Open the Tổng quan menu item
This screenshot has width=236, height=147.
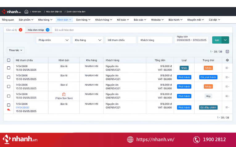8,20
